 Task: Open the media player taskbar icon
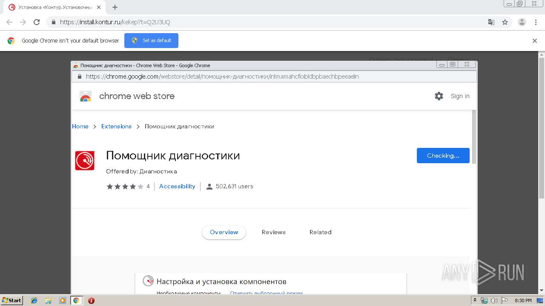click(63, 300)
